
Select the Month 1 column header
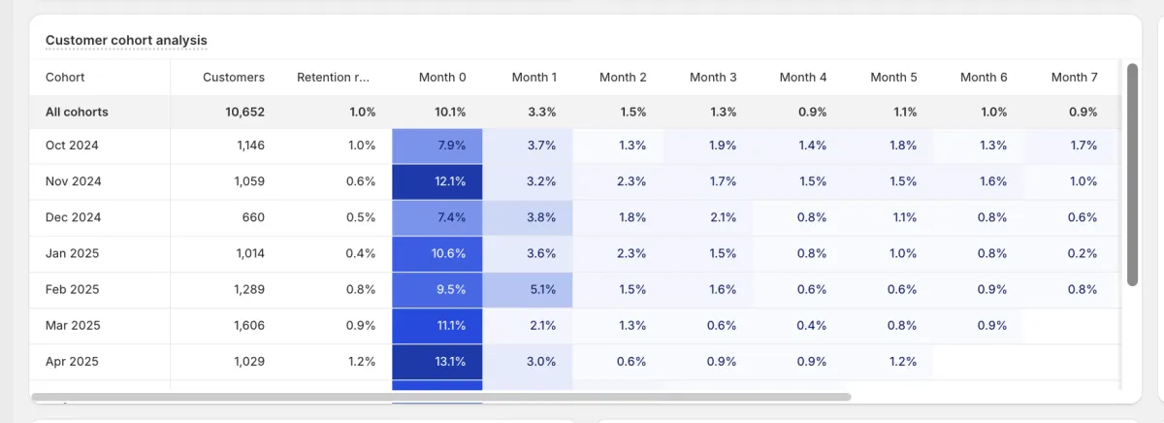click(533, 78)
